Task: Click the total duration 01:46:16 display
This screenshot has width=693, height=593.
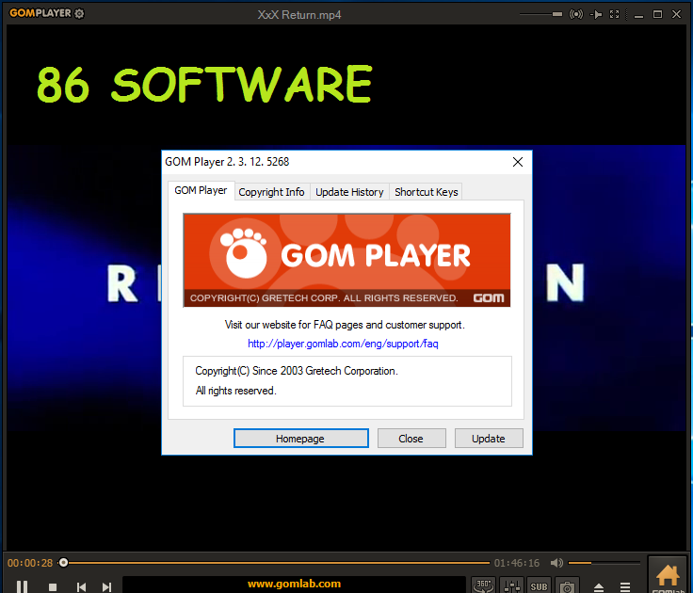Action: pos(517,563)
